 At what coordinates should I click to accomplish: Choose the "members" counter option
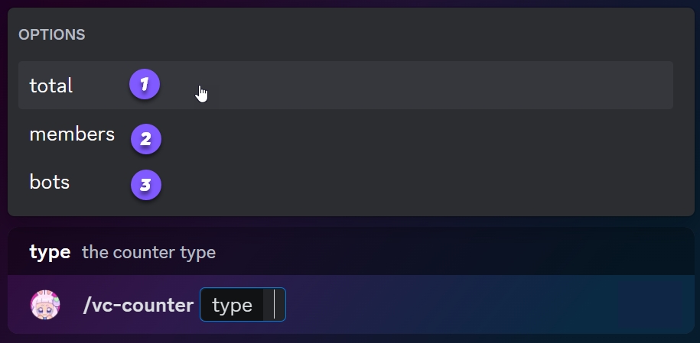pos(72,134)
